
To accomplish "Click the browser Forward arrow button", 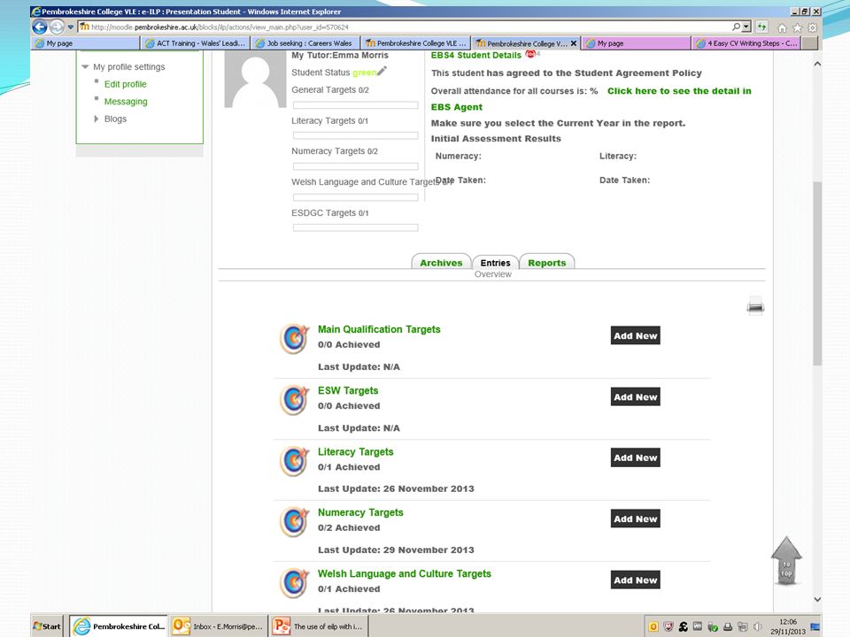I will coord(57,27).
